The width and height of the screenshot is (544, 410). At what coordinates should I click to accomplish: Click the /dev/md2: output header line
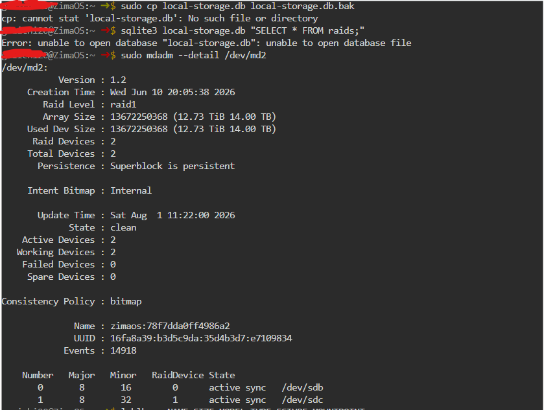[x=25, y=67]
